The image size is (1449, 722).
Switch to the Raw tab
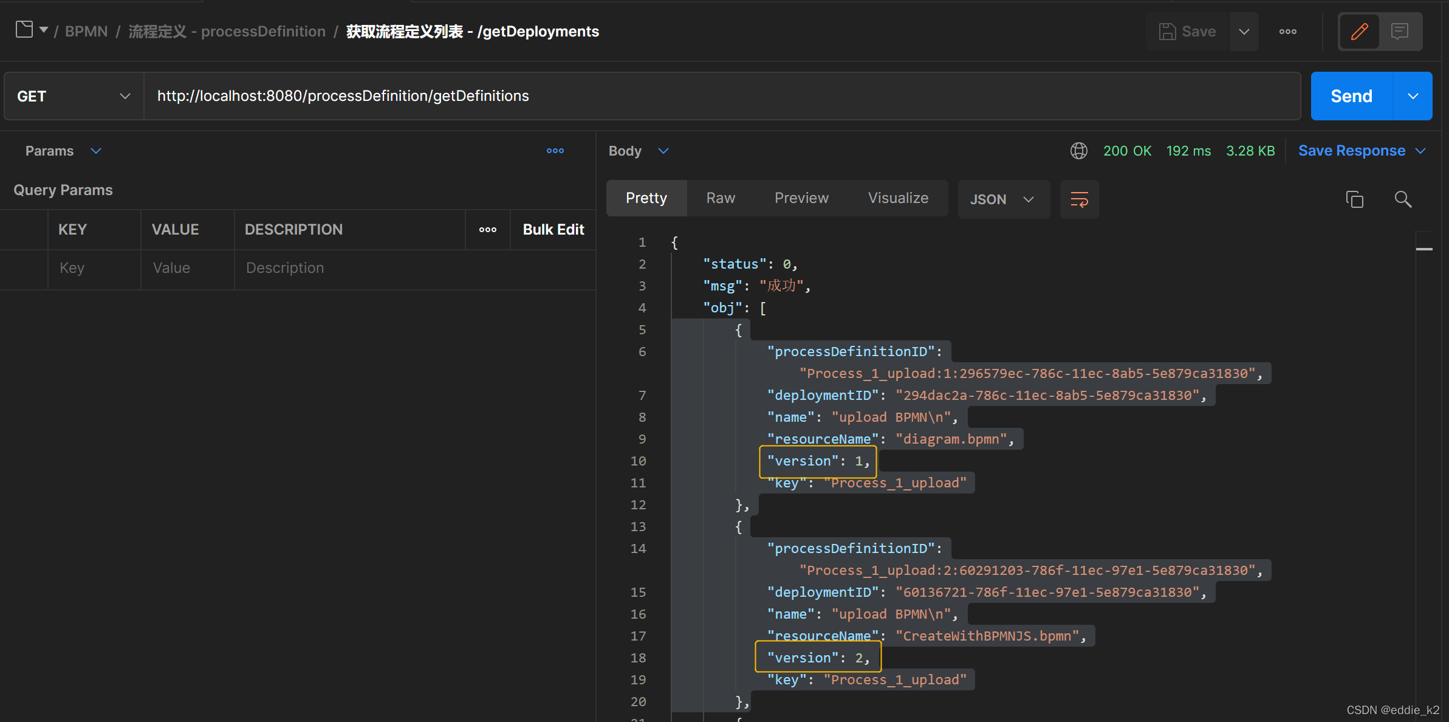point(721,198)
